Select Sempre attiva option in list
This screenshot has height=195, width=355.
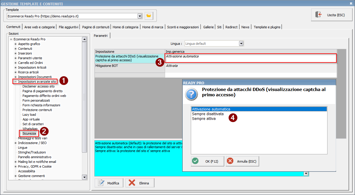pos(204,119)
